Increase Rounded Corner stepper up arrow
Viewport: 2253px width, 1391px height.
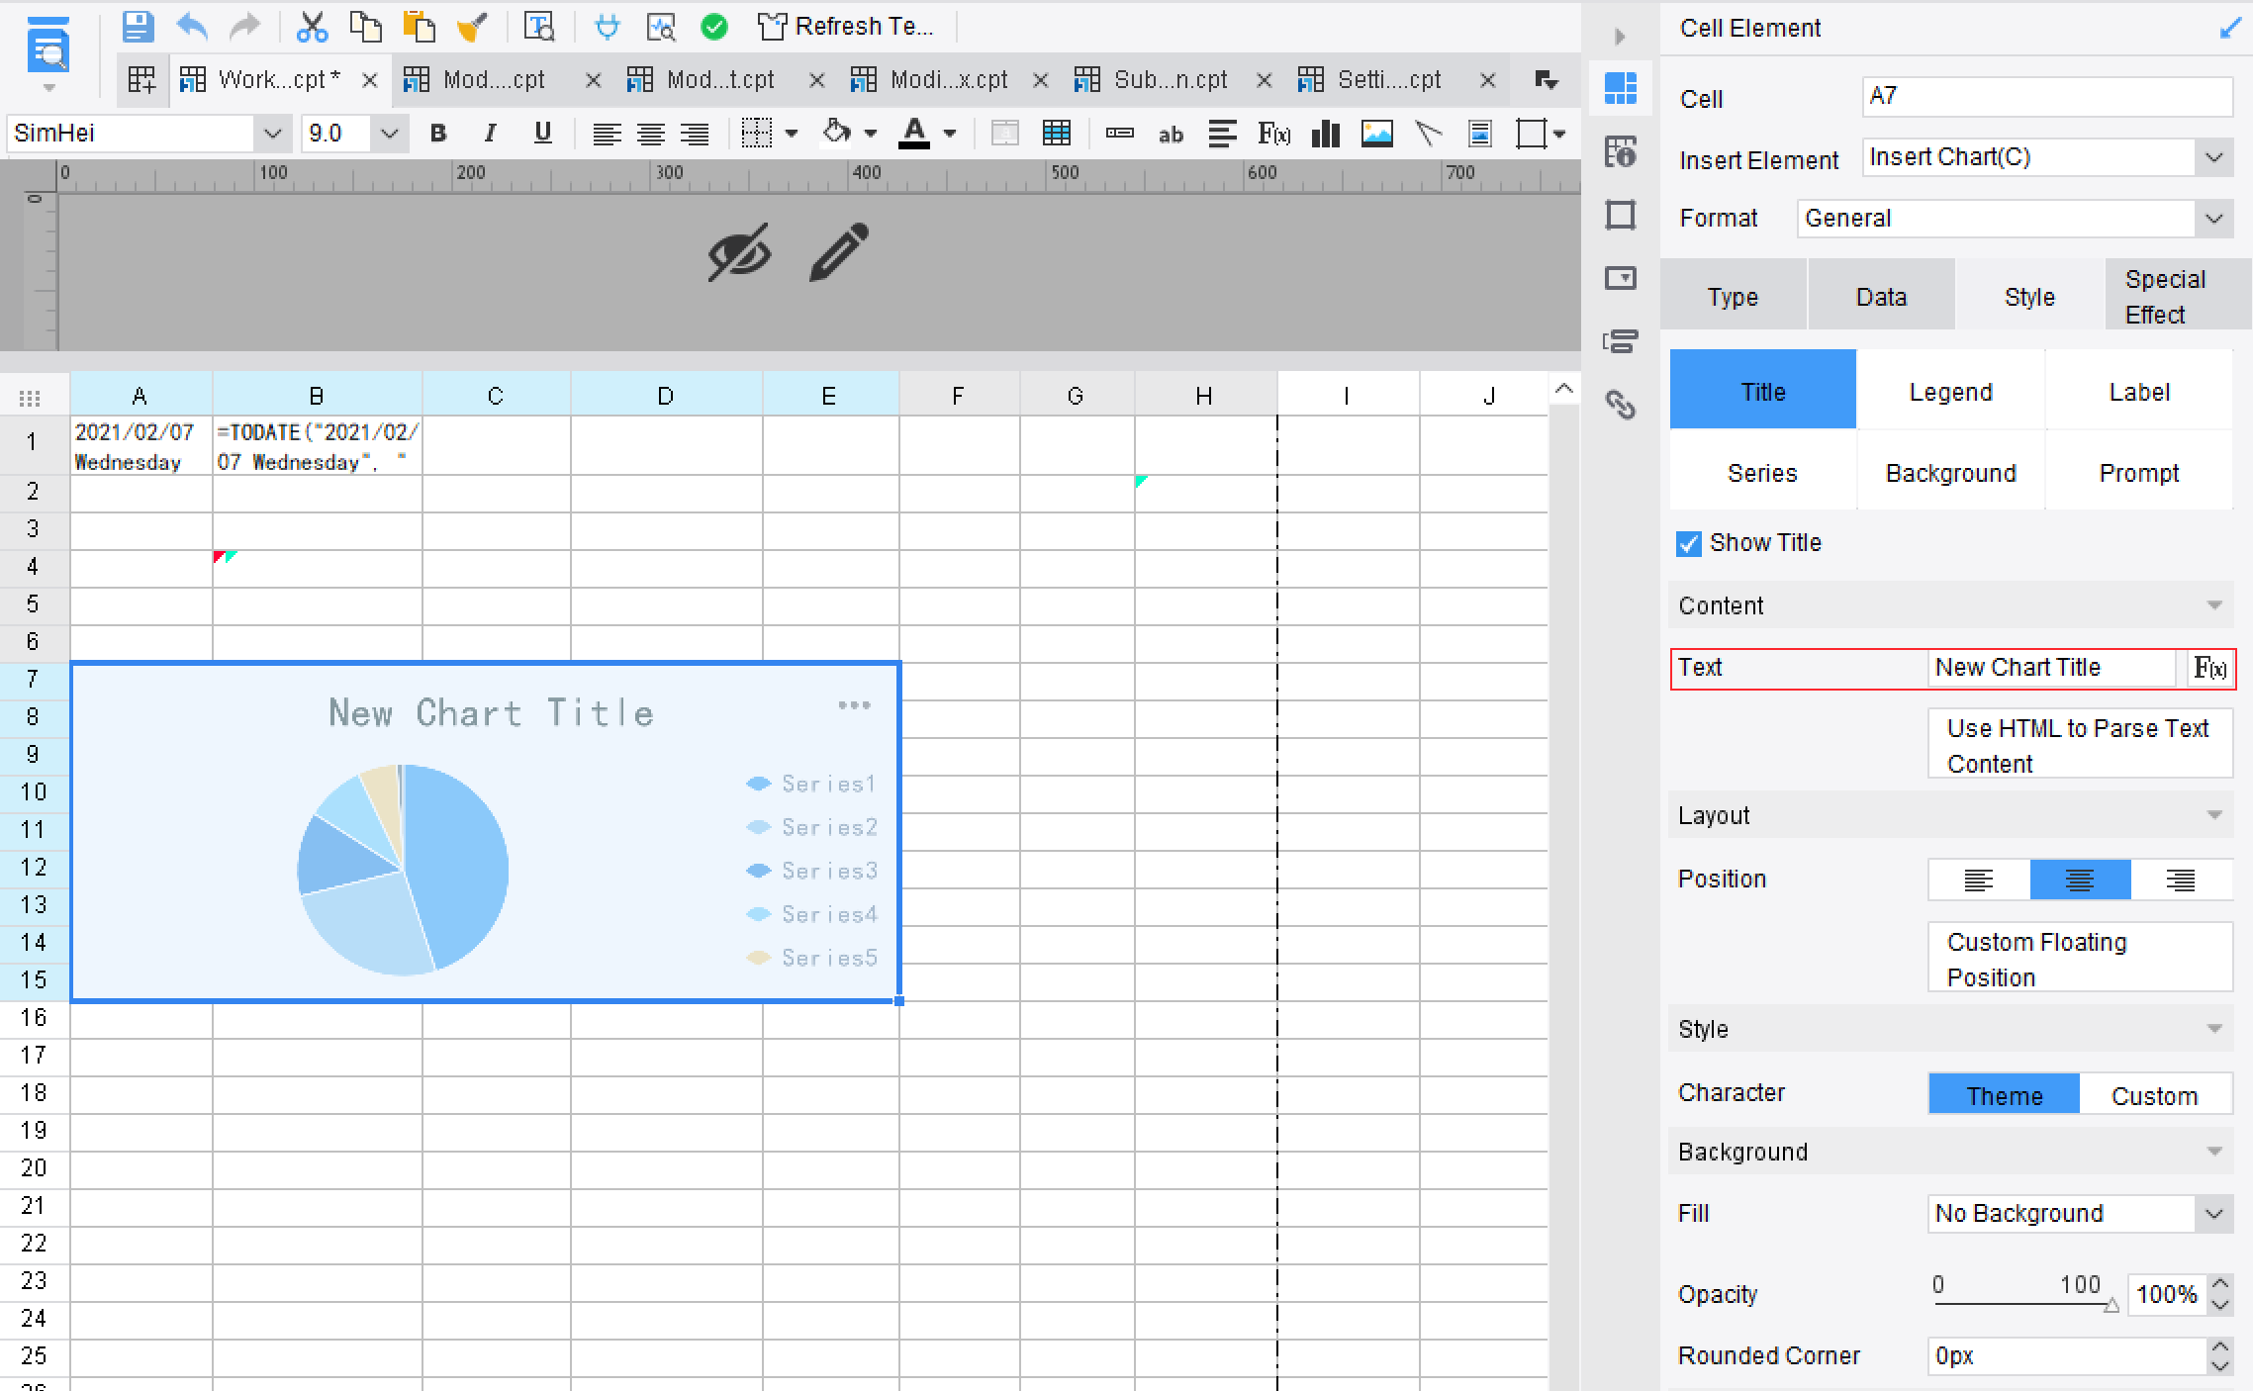(x=2219, y=1347)
